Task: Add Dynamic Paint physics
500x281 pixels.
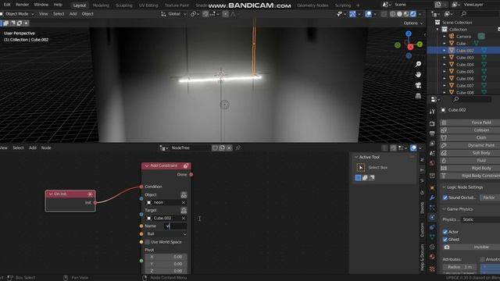Action: coord(470,146)
